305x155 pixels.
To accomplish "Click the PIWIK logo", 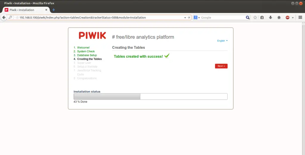I will click(x=92, y=35).
